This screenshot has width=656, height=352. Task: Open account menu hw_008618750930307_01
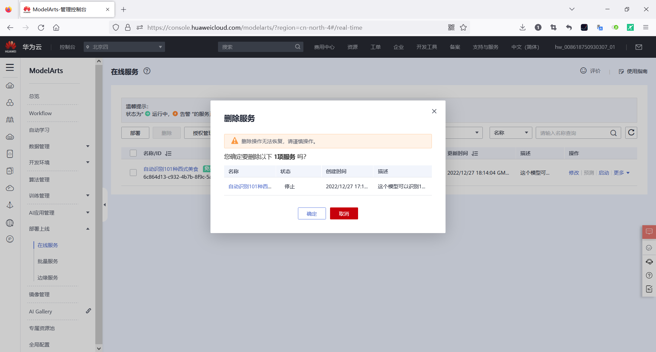point(585,47)
